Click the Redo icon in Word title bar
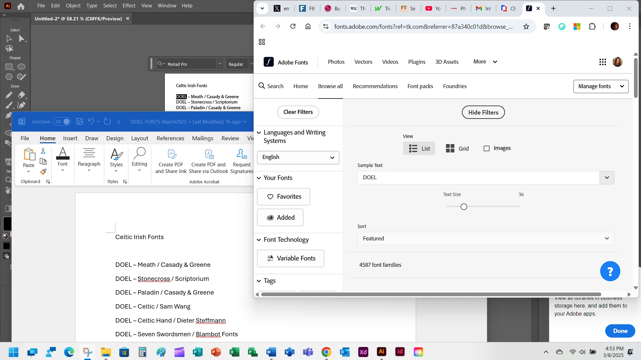This screenshot has width=641, height=360. pyautogui.click(x=107, y=122)
